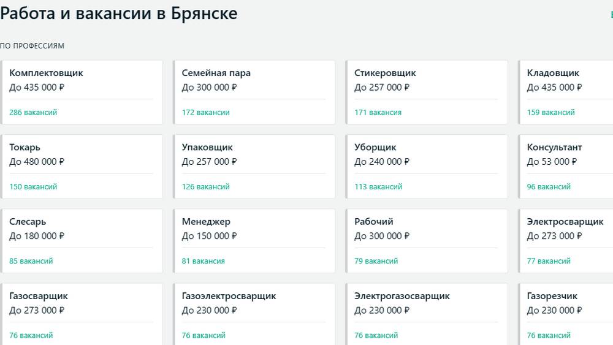The height and width of the screenshot is (345, 613).
Task: Open the Семейная пара profession card
Action: [254, 92]
